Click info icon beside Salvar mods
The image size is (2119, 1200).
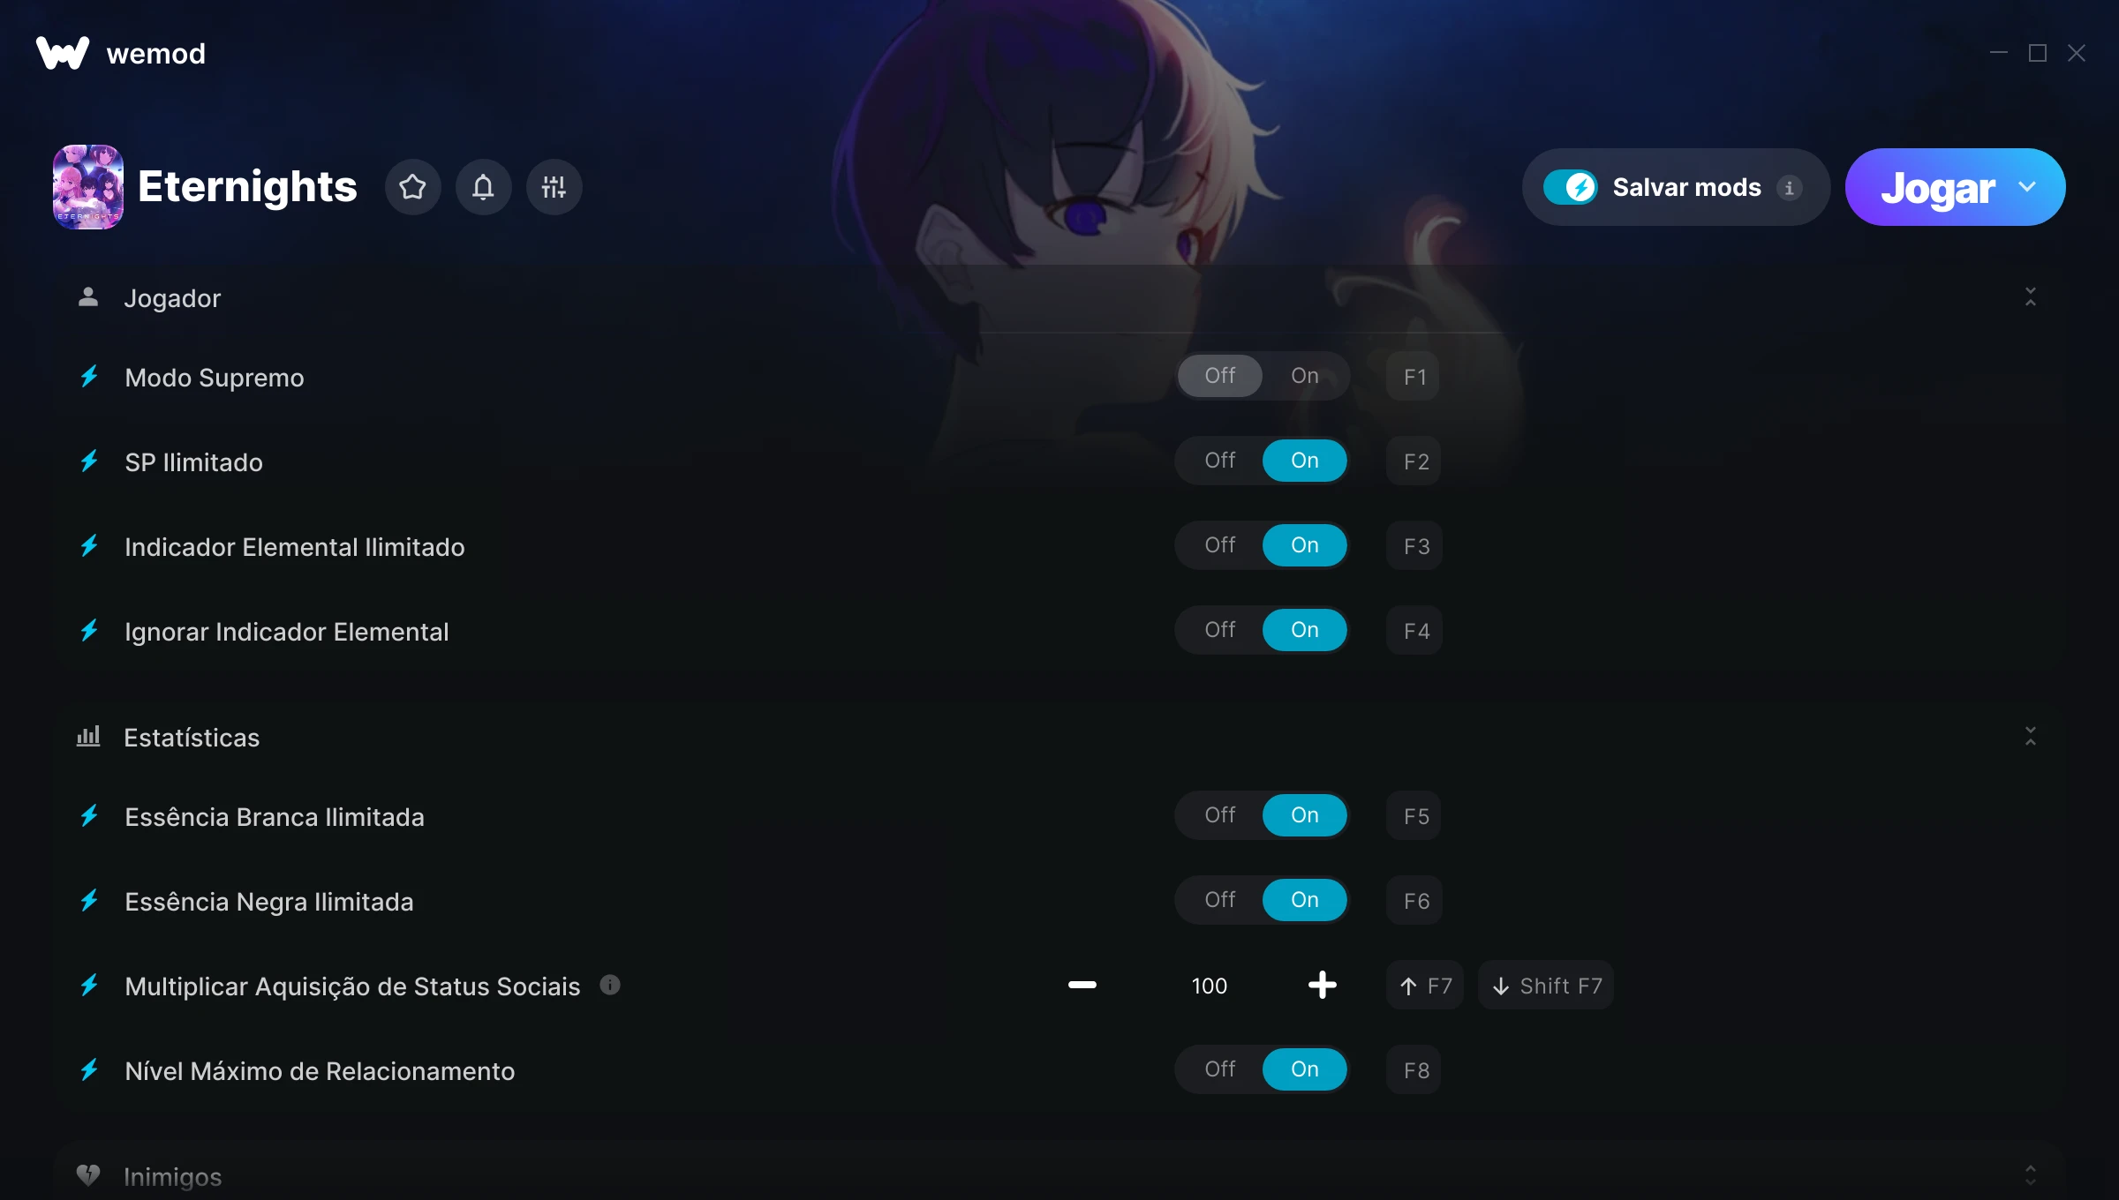pos(1789,188)
